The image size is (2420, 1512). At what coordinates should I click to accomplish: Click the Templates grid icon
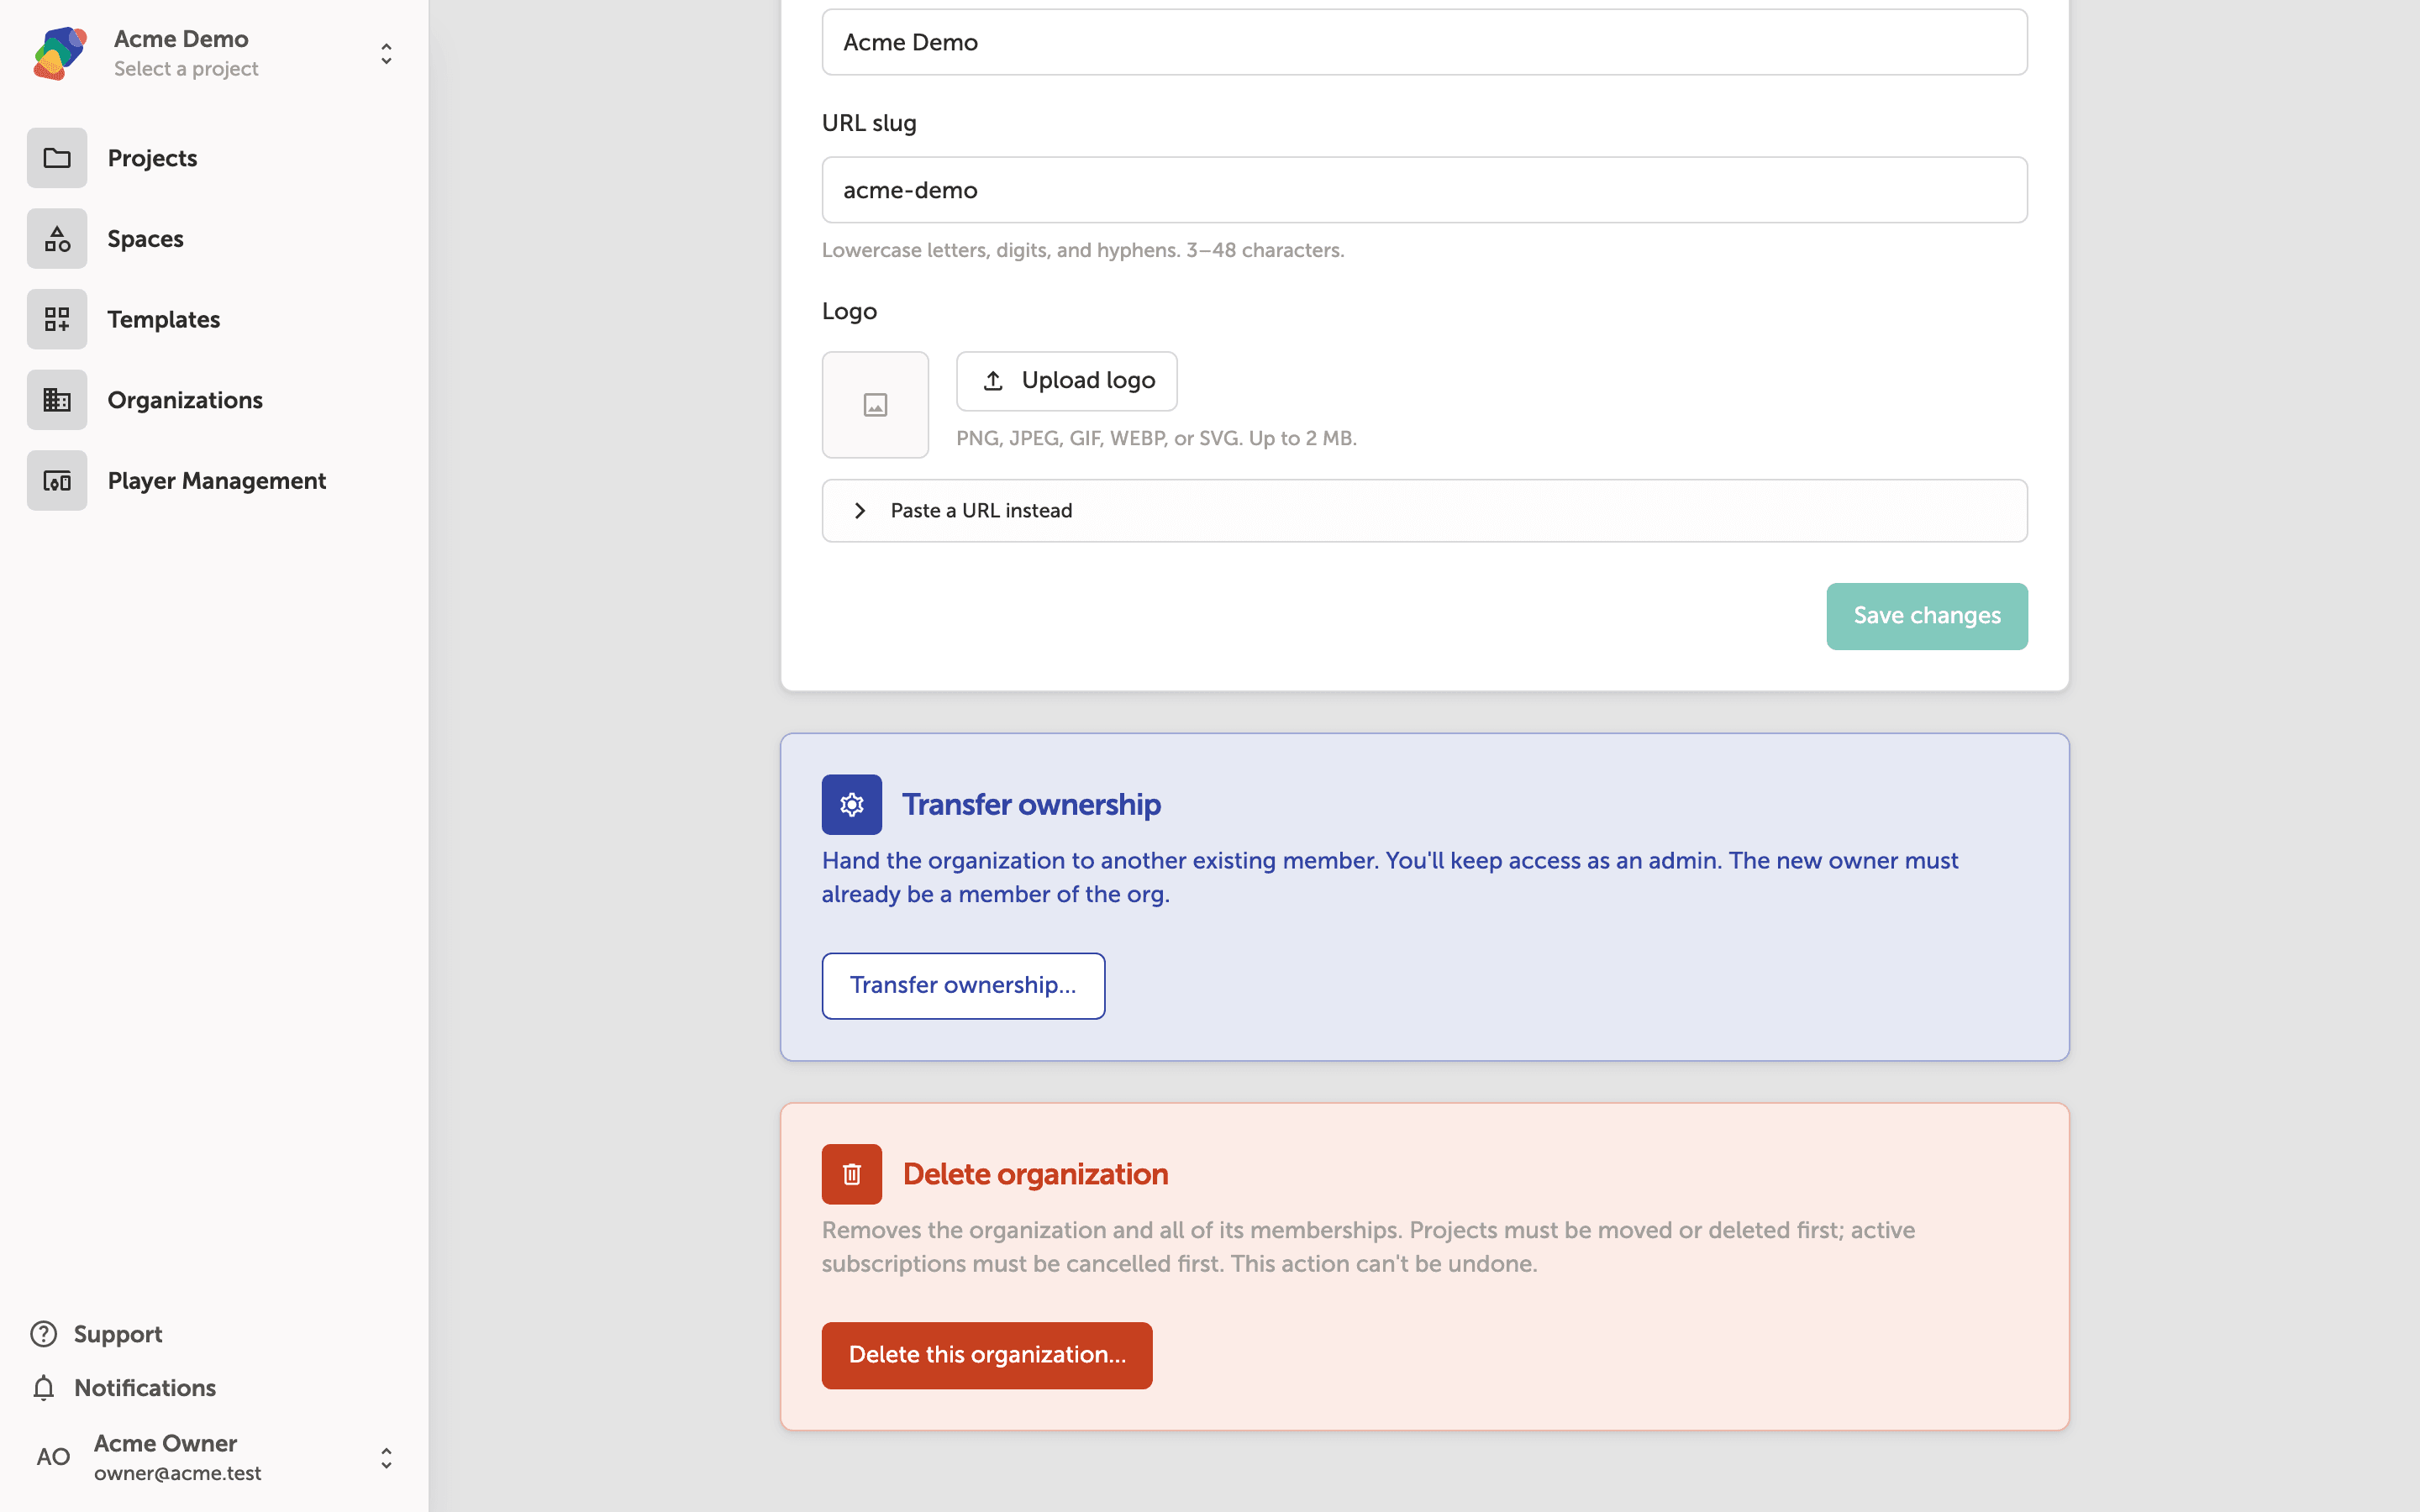point(57,319)
